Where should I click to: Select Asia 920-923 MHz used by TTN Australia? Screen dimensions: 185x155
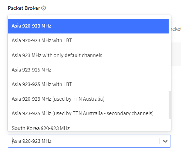(x=58, y=99)
